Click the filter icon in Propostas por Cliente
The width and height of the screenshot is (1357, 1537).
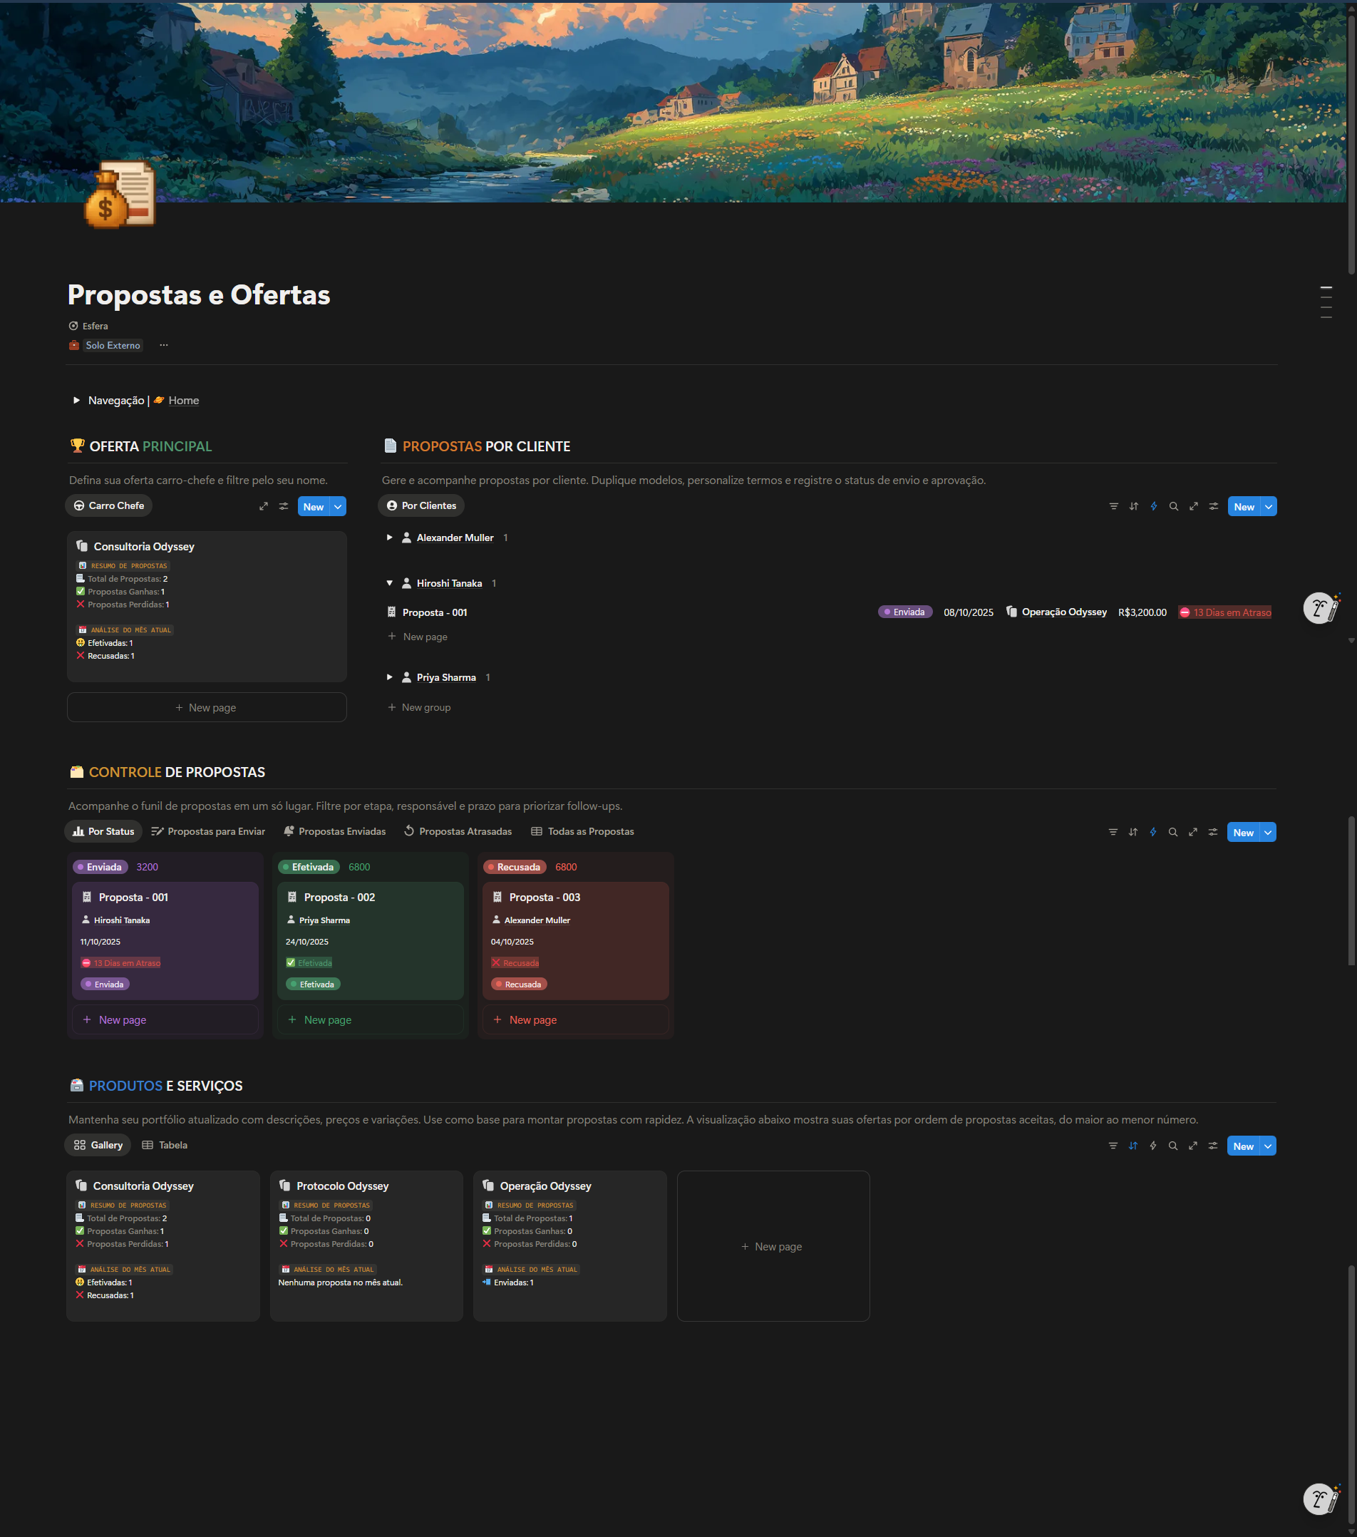[x=1113, y=507]
